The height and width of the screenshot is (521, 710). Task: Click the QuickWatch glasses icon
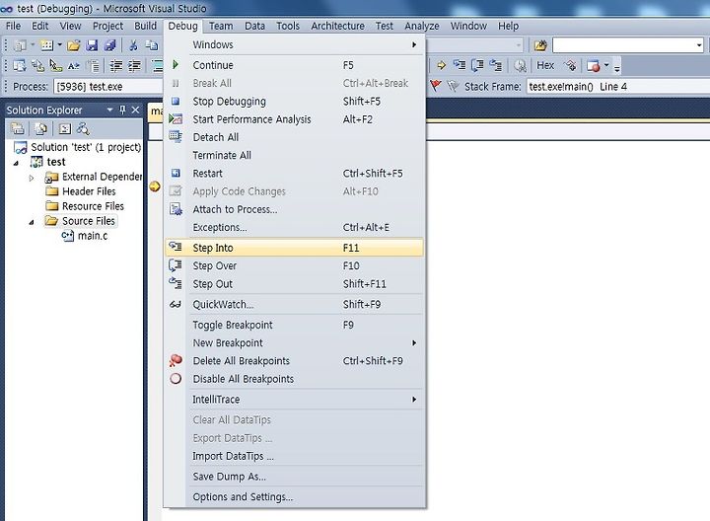click(x=176, y=305)
